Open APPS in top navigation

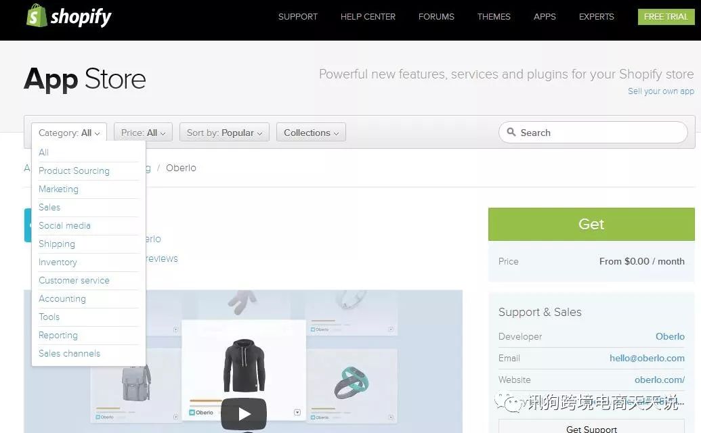[545, 16]
